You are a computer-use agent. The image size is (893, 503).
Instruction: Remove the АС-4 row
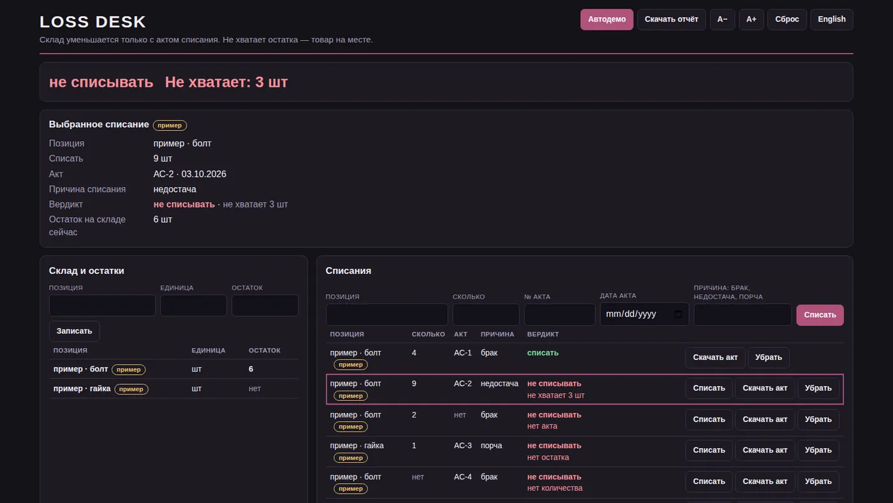click(x=818, y=481)
